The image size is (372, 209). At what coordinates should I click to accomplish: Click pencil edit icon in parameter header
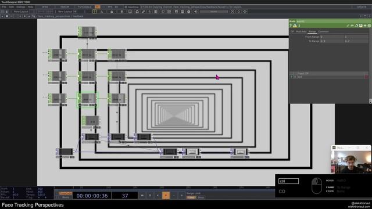tap(348, 26)
